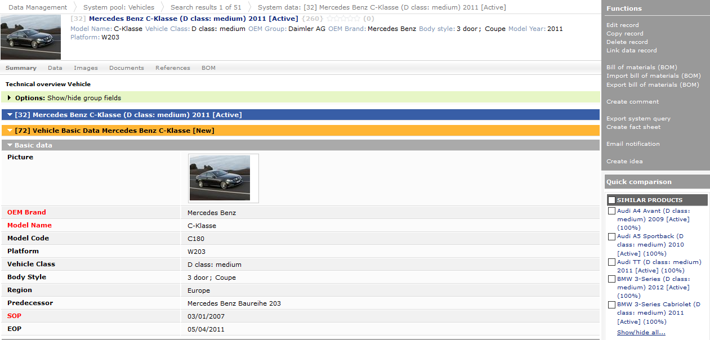Tick the BMW 3-Series 2012 checkbox
The image size is (710, 340).
click(612, 279)
